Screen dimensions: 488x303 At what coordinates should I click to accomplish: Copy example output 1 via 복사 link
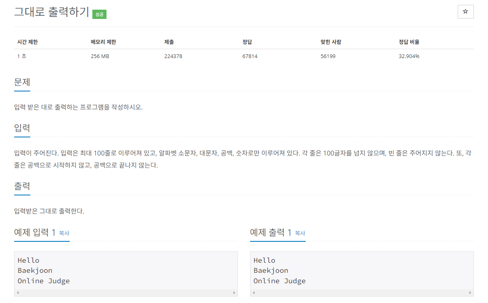[x=300, y=233]
